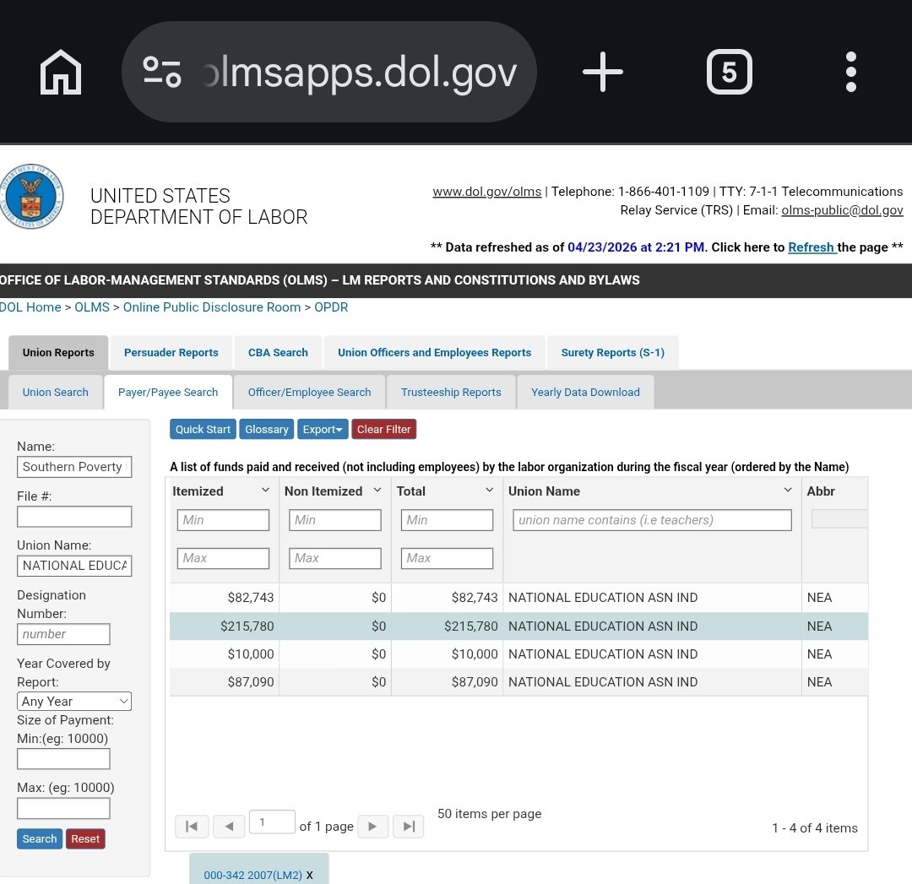Select Trusteeship Reports sub-tab
This screenshot has height=884, width=912.
coord(451,392)
